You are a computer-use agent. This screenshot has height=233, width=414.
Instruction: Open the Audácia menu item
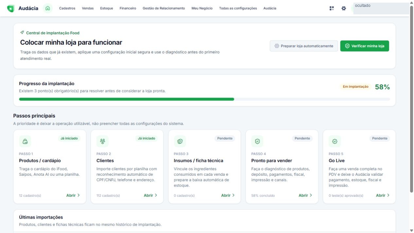click(270, 9)
